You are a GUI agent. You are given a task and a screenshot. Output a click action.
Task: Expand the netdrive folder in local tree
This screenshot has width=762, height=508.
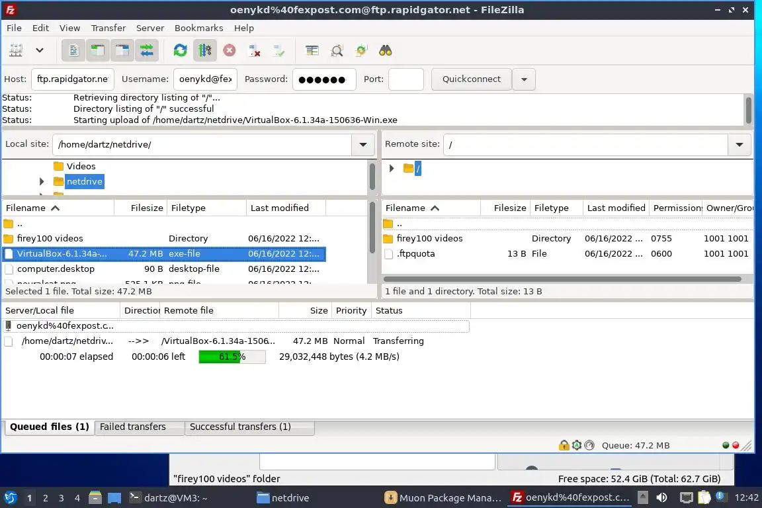(42, 181)
